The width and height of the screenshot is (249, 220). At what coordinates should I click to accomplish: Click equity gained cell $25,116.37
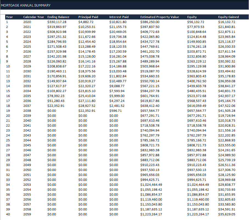[227, 42]
